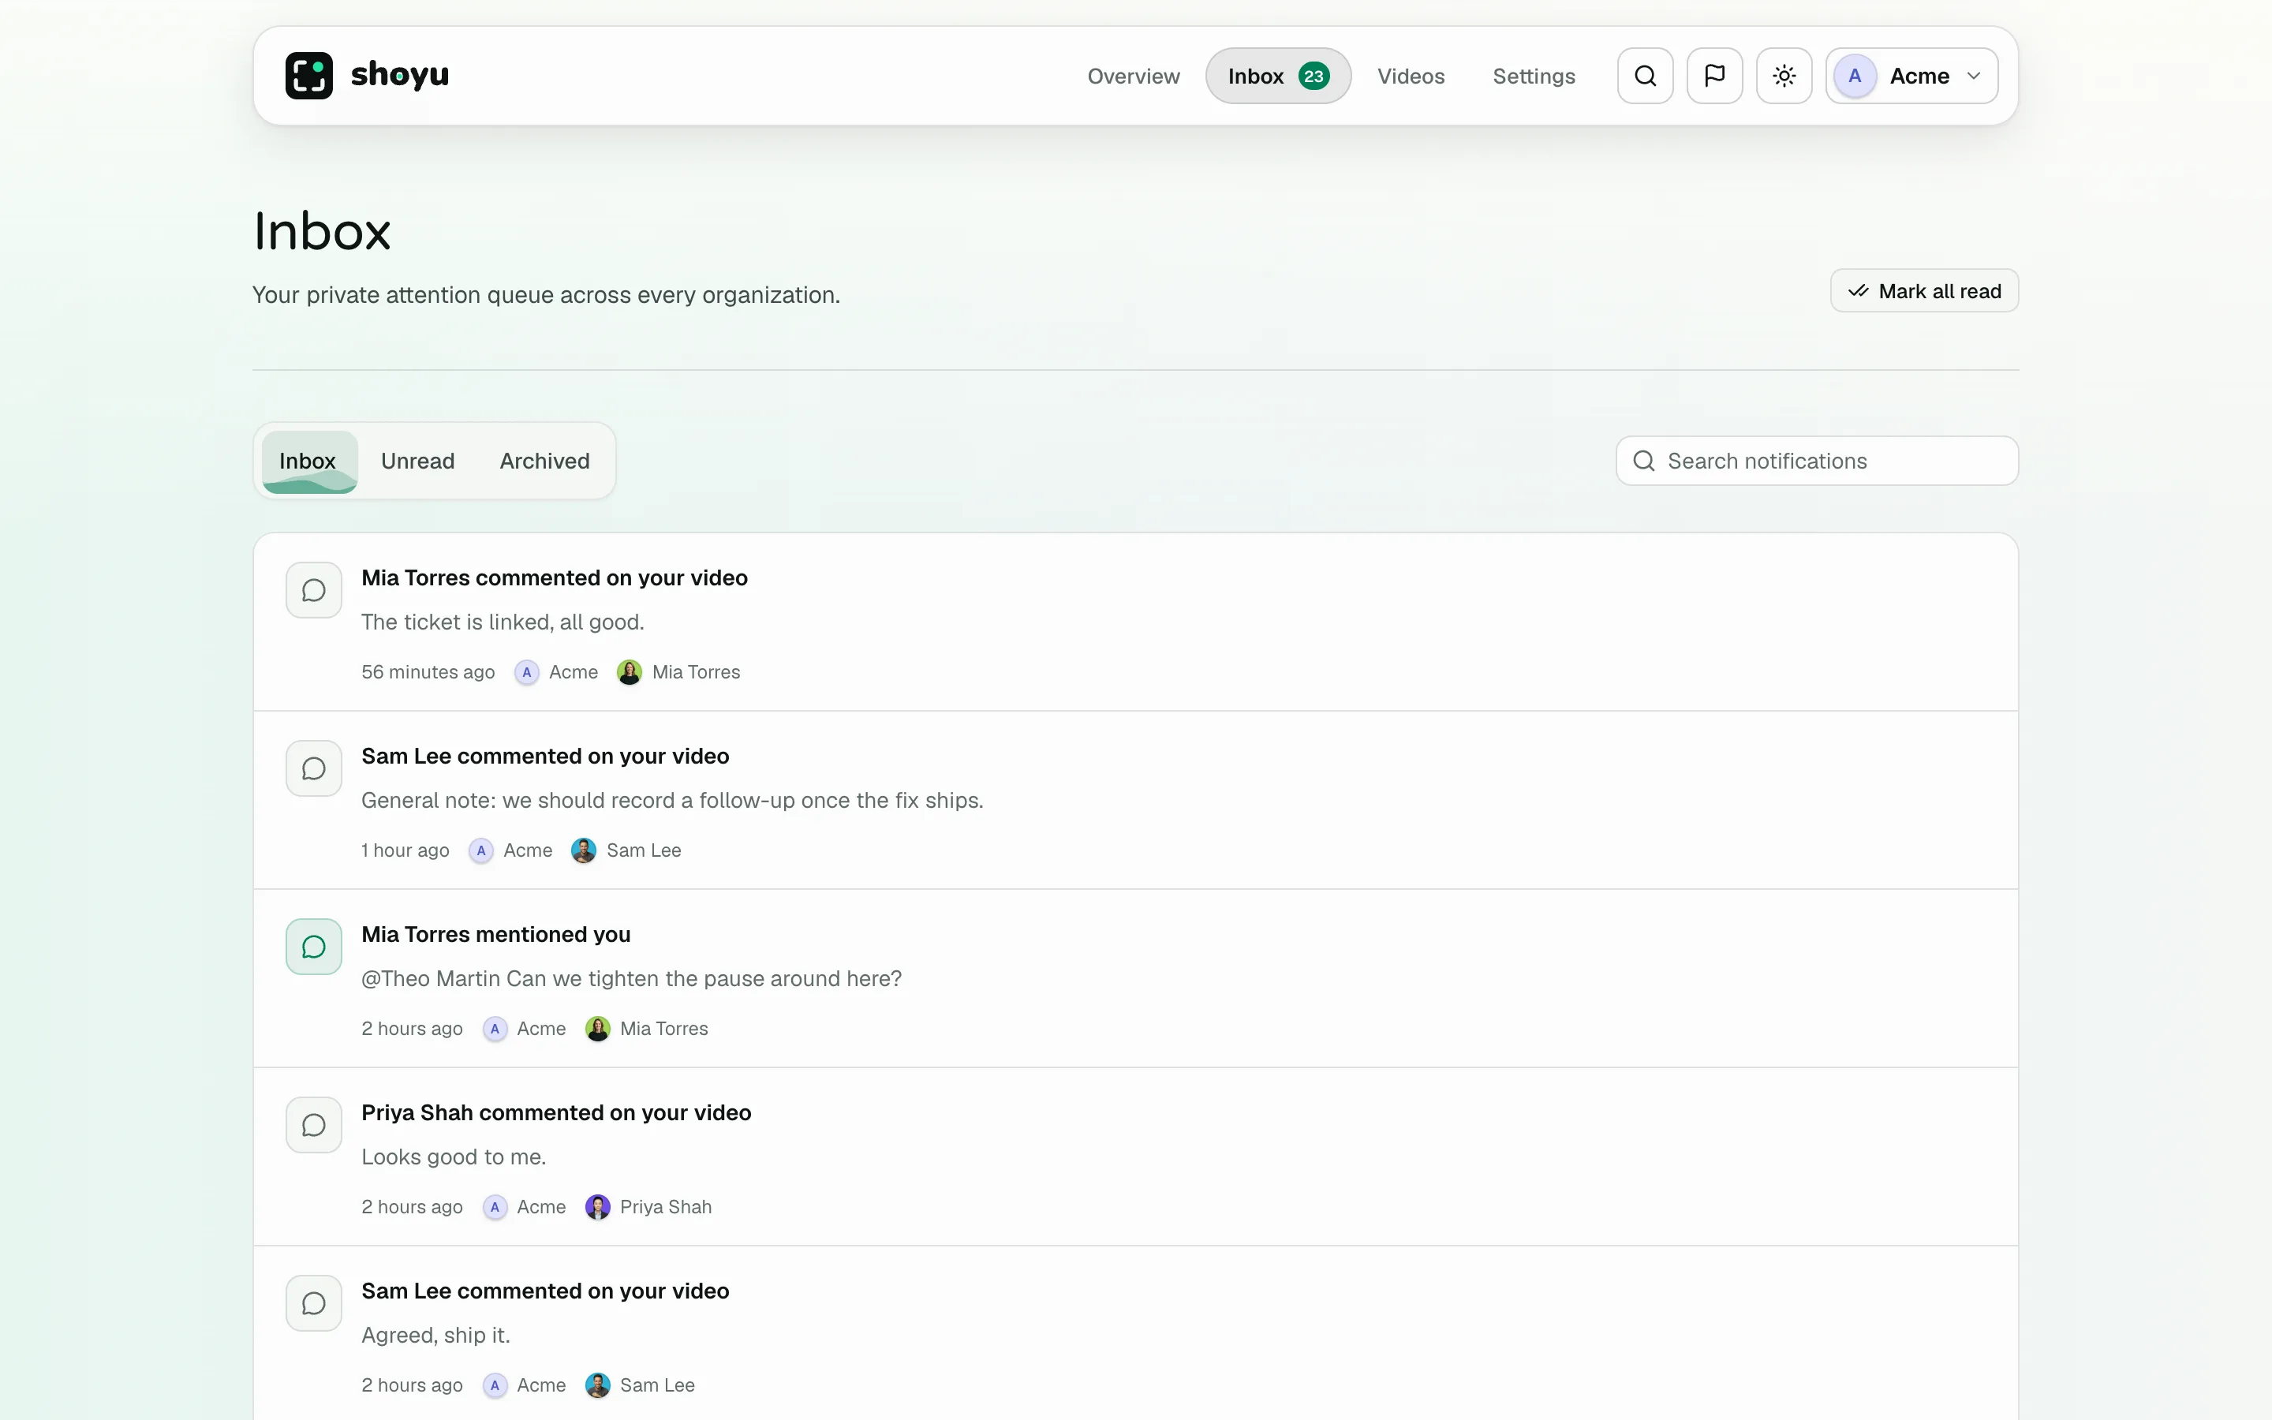Click the Mark all read button

click(1923, 291)
